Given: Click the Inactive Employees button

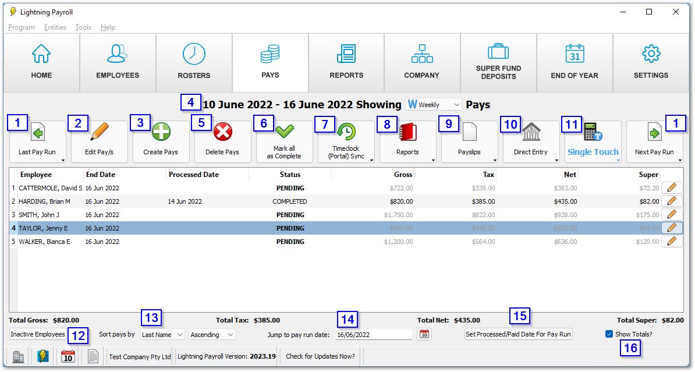Looking at the screenshot, I should coord(38,334).
